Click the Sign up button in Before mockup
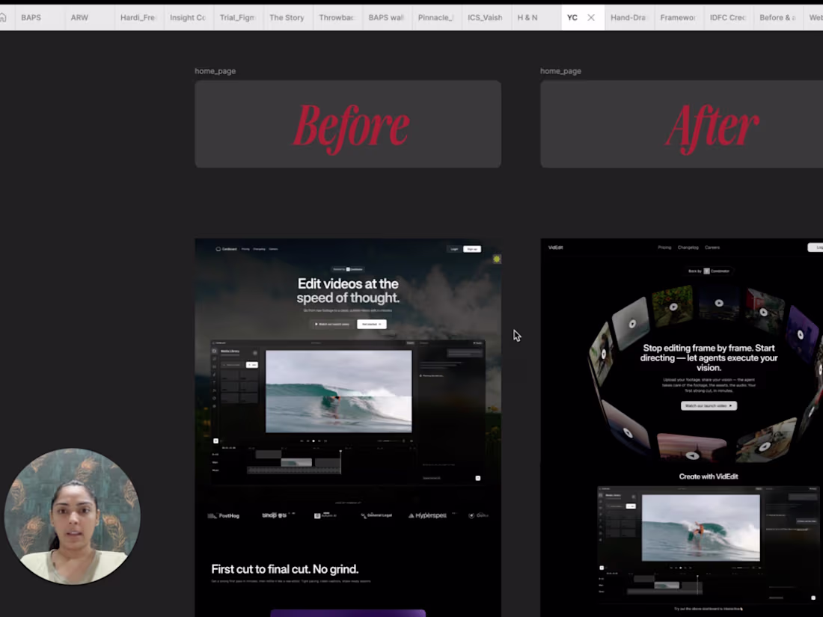Screen dimensions: 823x617 click(x=472, y=249)
